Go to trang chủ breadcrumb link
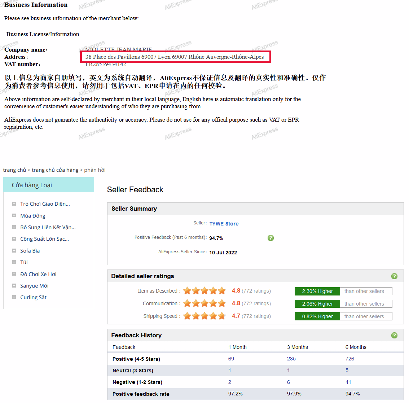409x403 pixels. (14, 170)
